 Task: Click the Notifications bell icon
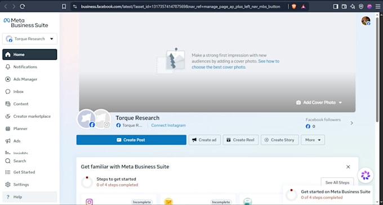pos(8,66)
